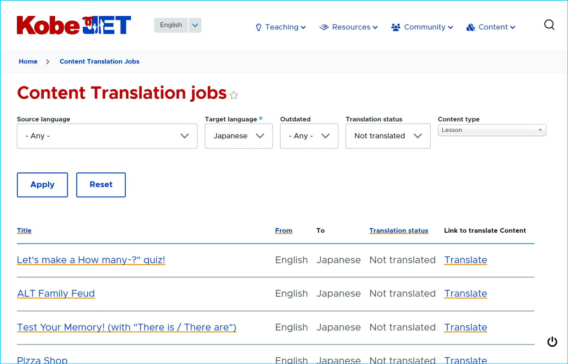Viewport: 568px width, 364px height.
Task: Open the Translation status dropdown
Action: (388, 136)
